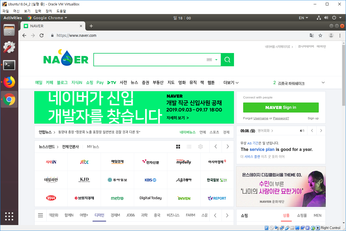Click the Sign up link
This screenshot has height=231, width=346.
tap(313, 118)
